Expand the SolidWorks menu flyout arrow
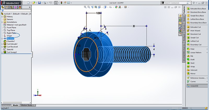Screen dimensions: 209x110 coord(22,3)
